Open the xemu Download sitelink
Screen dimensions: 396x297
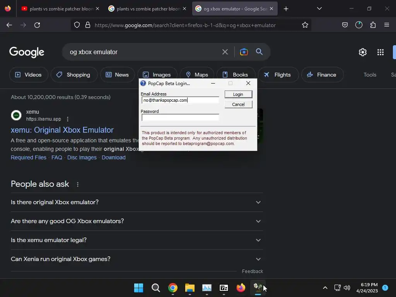point(114,158)
